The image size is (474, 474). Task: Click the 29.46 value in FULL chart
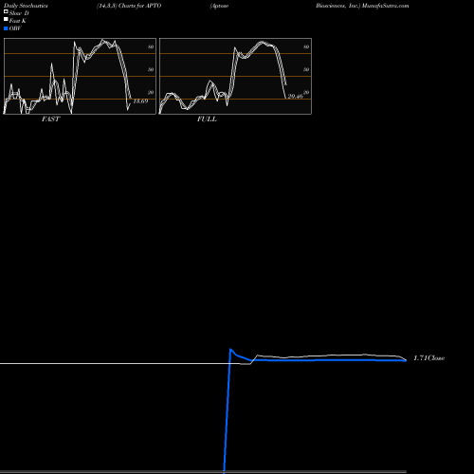tap(295, 96)
